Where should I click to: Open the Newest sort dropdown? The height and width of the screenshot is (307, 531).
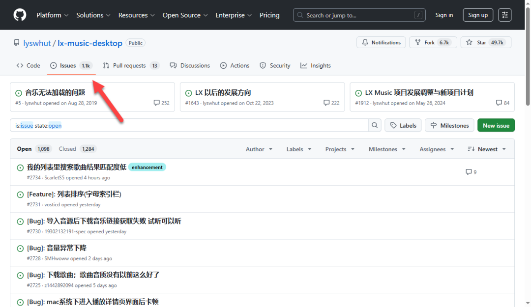[x=486, y=149]
